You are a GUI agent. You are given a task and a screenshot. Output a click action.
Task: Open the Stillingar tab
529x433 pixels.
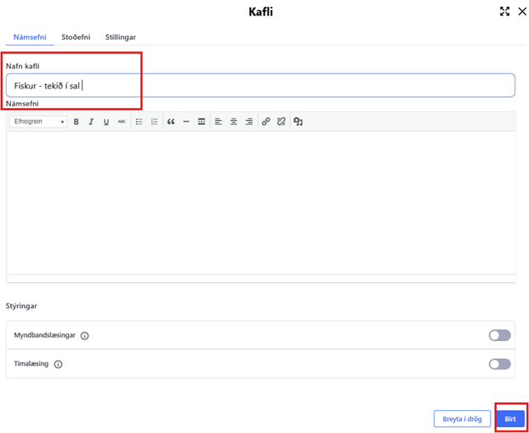pos(121,37)
